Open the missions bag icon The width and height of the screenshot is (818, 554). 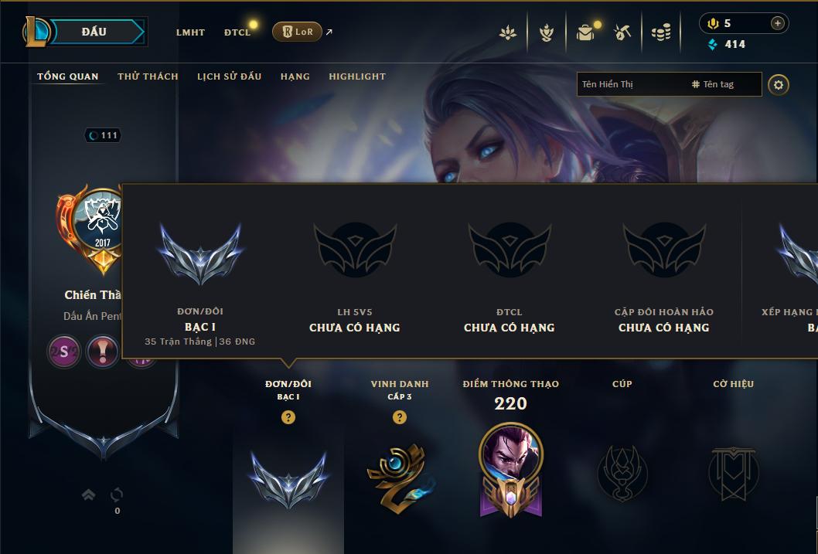pos(585,32)
